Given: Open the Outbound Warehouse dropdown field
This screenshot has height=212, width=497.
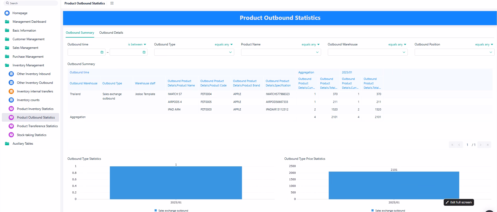Looking at the screenshot, I should coord(367,52).
